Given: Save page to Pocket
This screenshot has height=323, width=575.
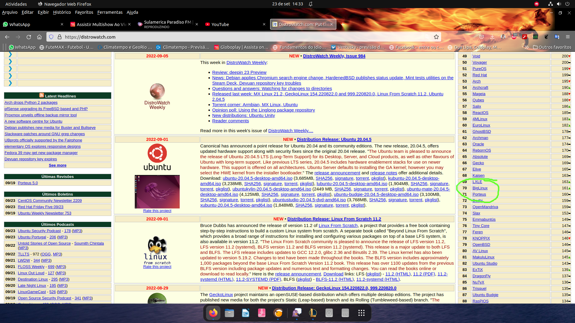Looking at the screenshot, I should tap(482, 37).
